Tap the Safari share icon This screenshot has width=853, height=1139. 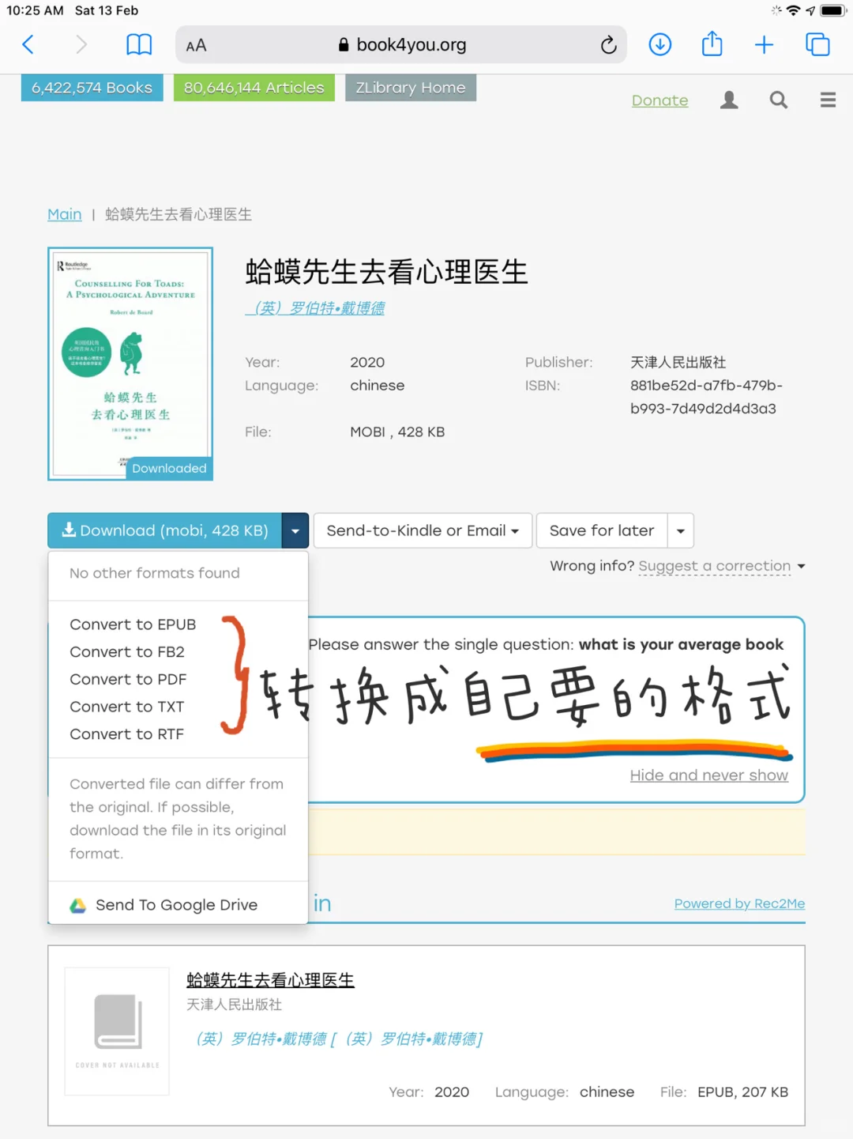point(712,43)
